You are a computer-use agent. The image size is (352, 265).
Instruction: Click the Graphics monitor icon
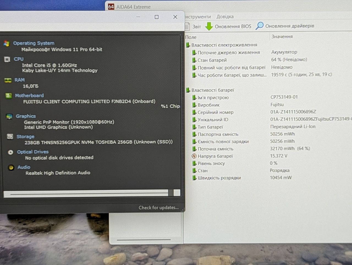tap(9, 116)
